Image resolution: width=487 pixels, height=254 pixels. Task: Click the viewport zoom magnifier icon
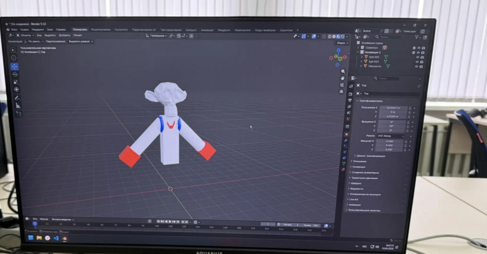pyautogui.click(x=342, y=71)
